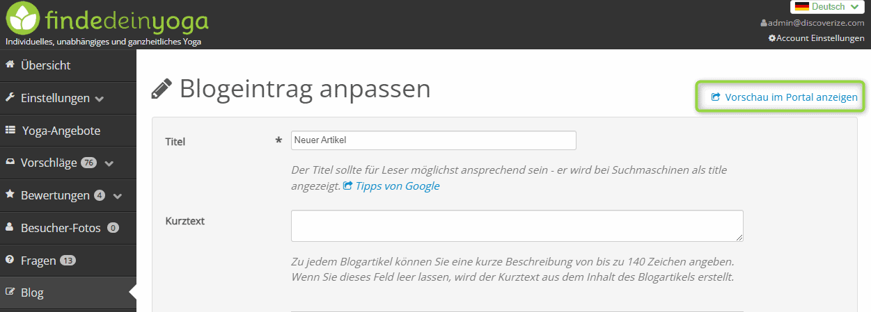Expand the Einstellungen submenu chevron
Viewport: 871px width, 312px height.
click(x=99, y=99)
